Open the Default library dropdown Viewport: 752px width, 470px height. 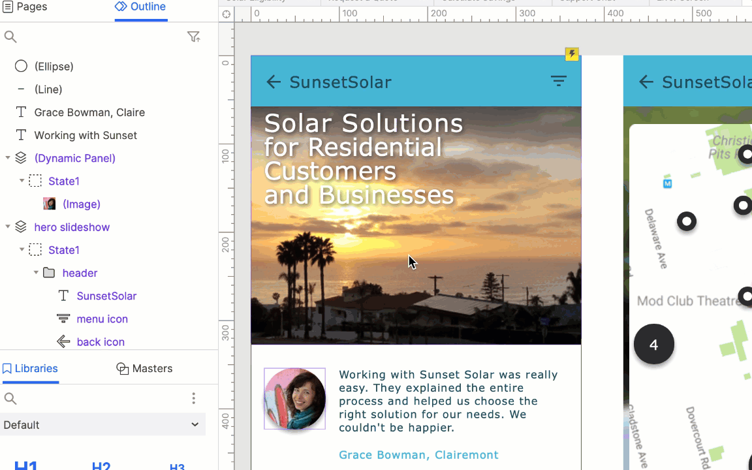(102, 425)
